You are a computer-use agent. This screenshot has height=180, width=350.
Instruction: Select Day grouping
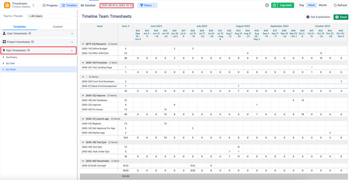(x=302, y=5)
